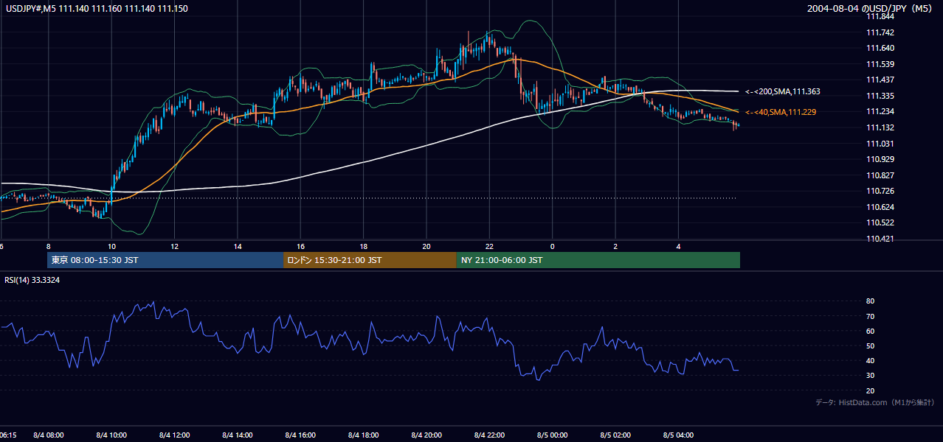Screen dimensions: 943x442
Task: Click the 8/4 08:00 bottom time label
Action: 49,435
